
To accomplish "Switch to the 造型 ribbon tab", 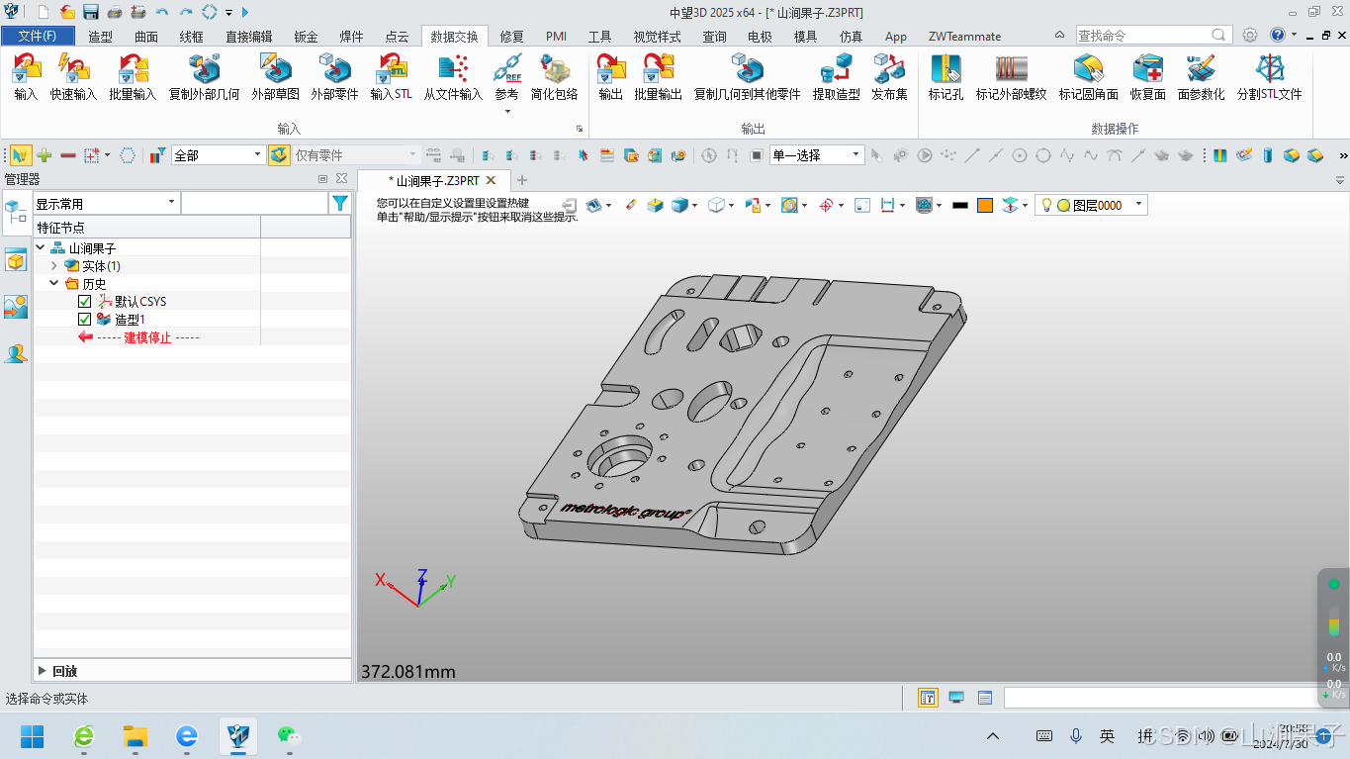I will (100, 37).
